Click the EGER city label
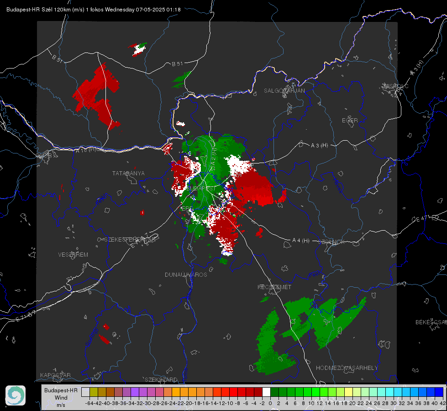The image size is (447, 411). point(350,121)
